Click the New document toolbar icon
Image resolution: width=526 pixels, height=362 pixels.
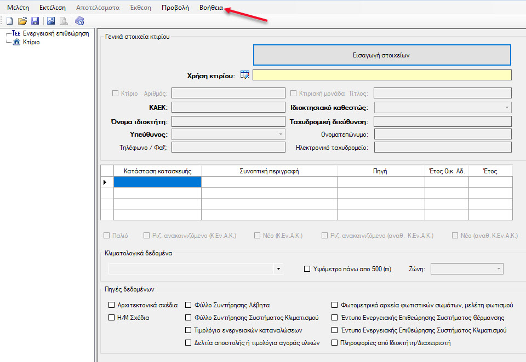coord(9,21)
